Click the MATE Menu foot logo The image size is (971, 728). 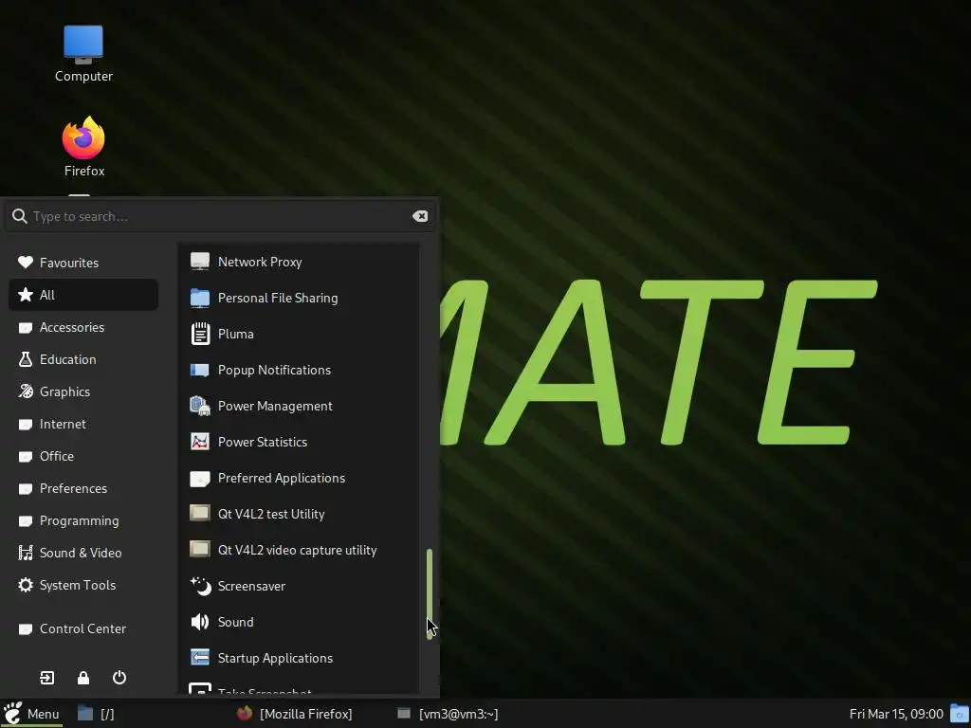point(12,713)
